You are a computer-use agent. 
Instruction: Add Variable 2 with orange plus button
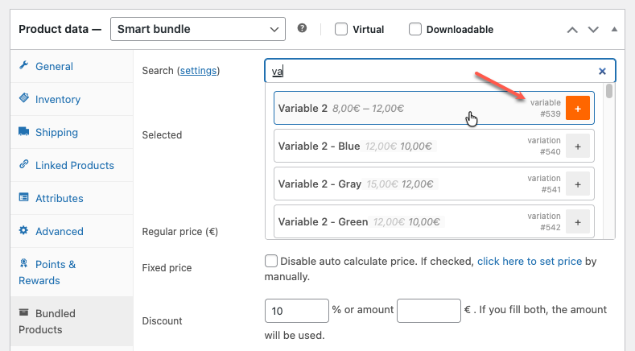[x=578, y=108]
